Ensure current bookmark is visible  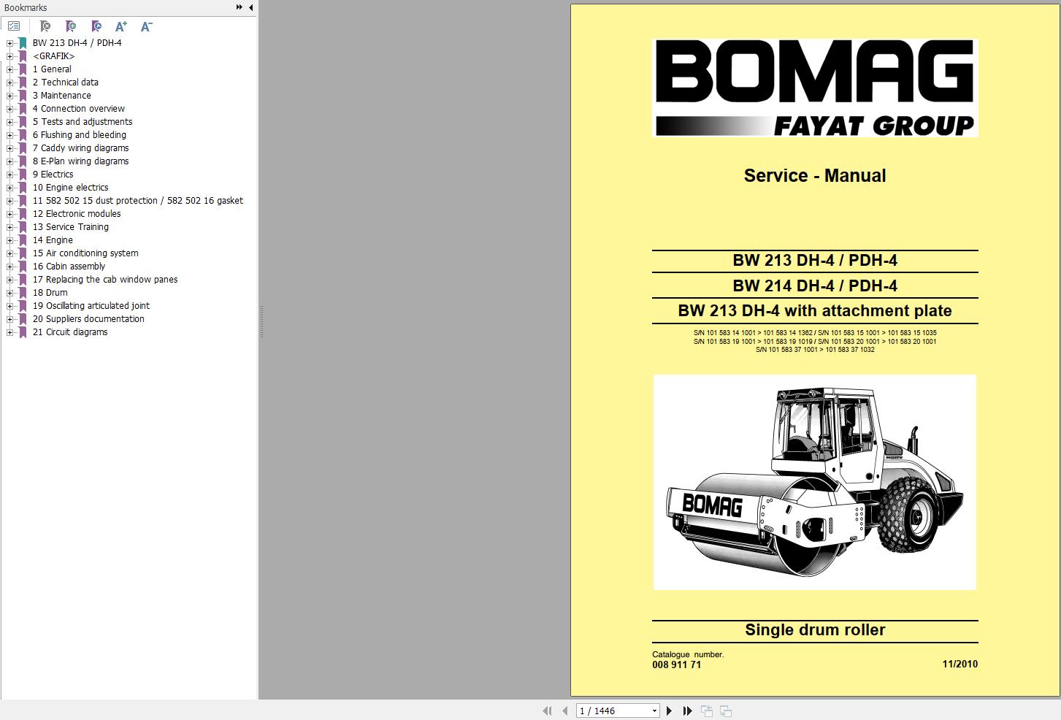[96, 26]
